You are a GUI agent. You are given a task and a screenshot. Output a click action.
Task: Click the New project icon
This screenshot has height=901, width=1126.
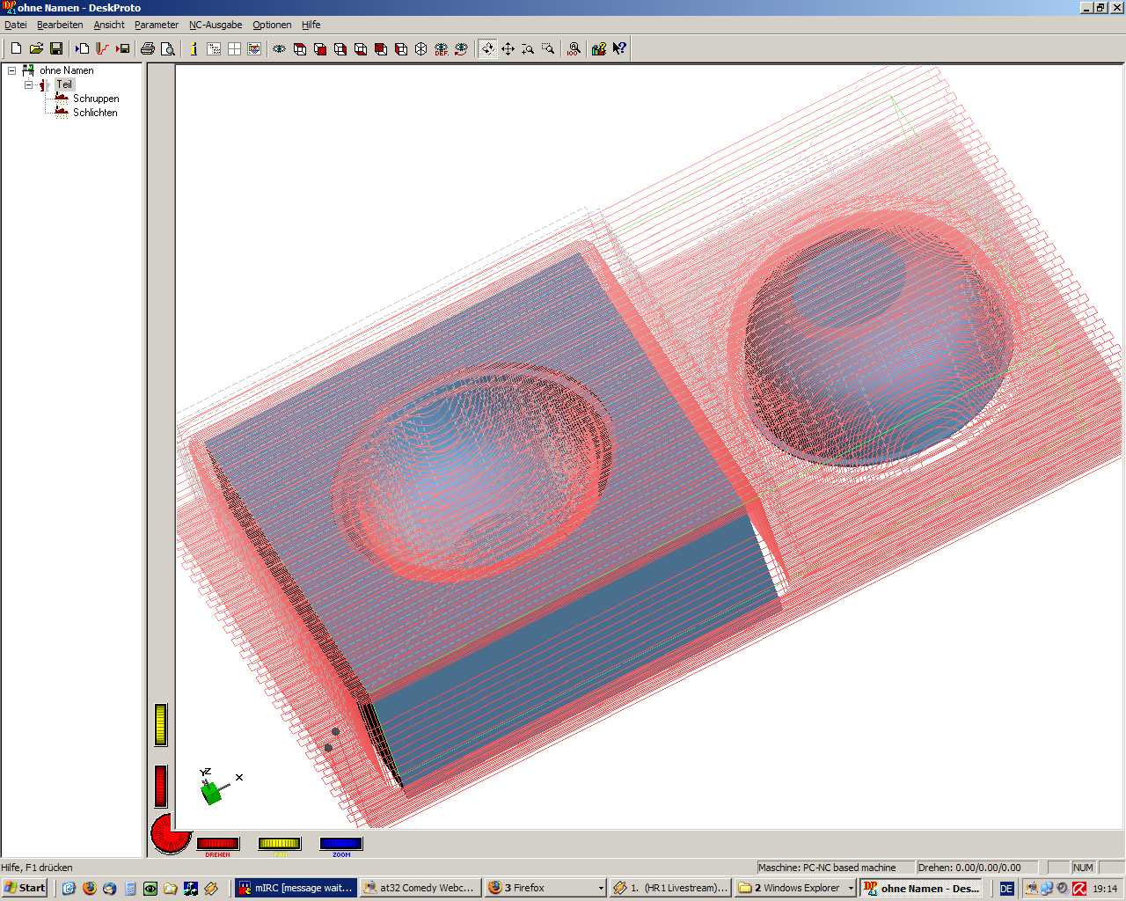pos(16,49)
